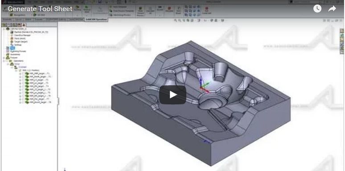Viewport: 345px width, 171px height.
Task: Click the GCode toolbar icon
Action: coord(160,9)
